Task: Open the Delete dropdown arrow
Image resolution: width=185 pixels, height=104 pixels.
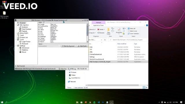Action: point(104,29)
